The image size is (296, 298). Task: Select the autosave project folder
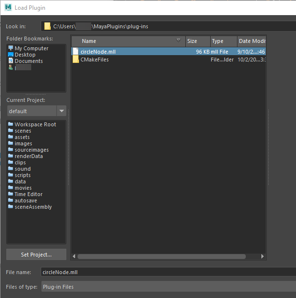pyautogui.click(x=26, y=200)
